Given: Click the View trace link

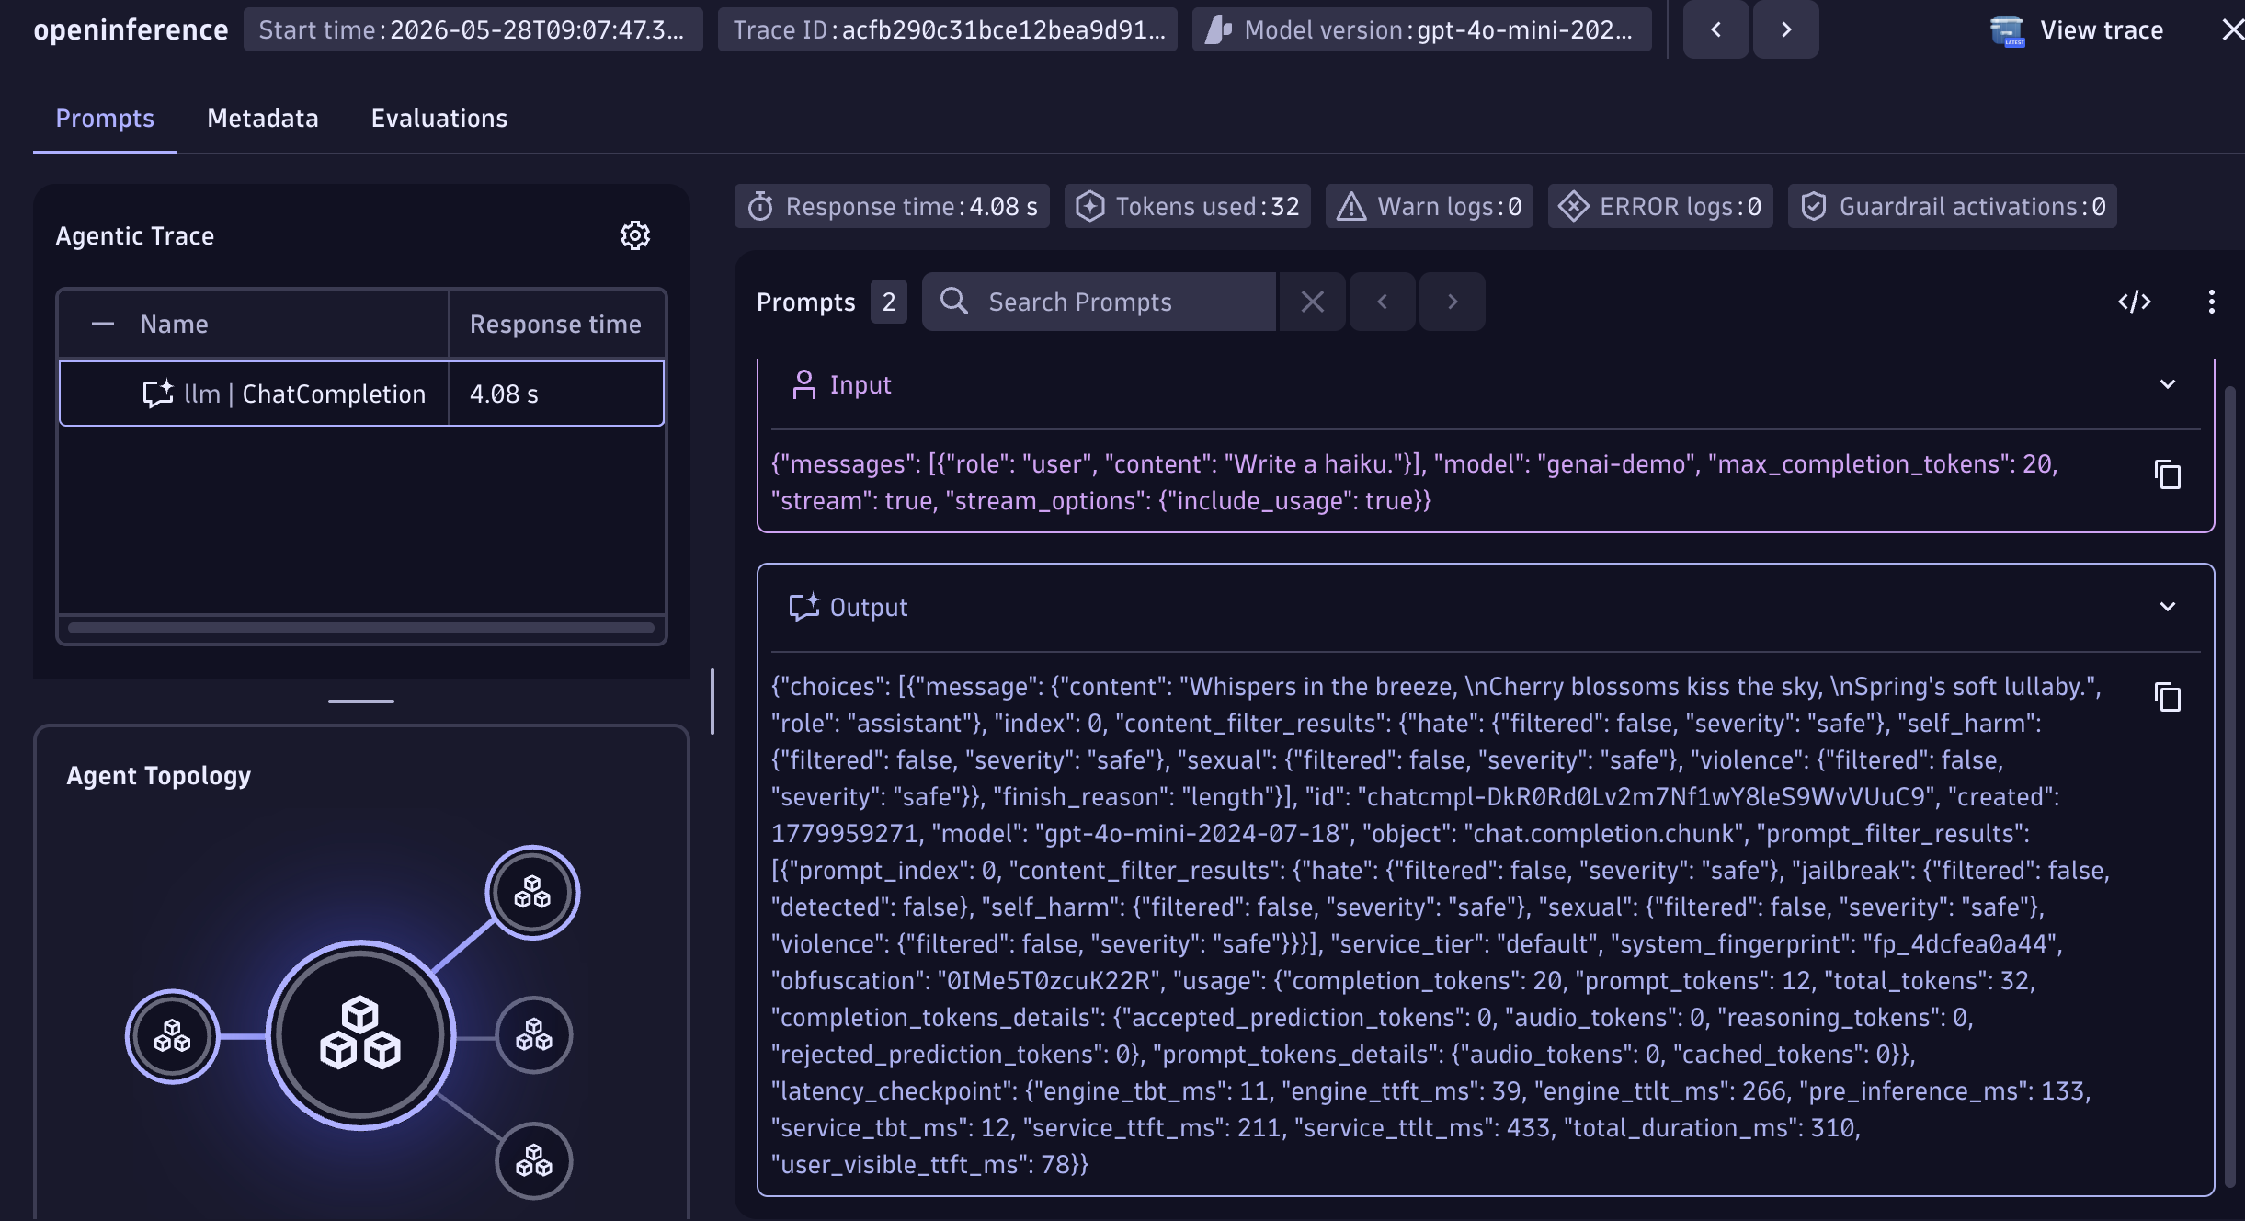Looking at the screenshot, I should point(2102,29).
